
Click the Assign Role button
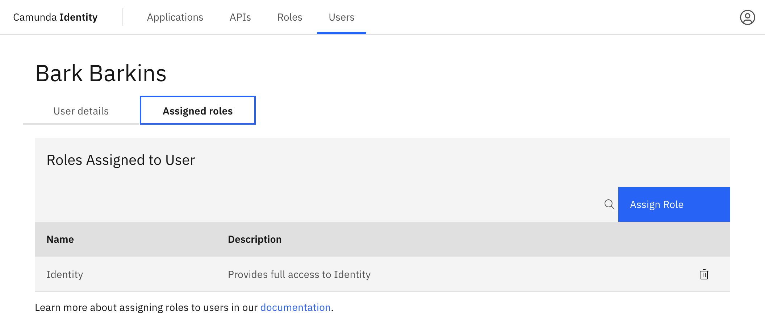pyautogui.click(x=674, y=204)
